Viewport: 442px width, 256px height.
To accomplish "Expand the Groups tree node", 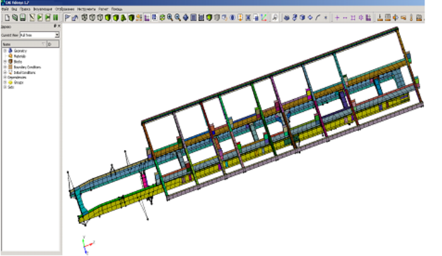I will (5, 82).
